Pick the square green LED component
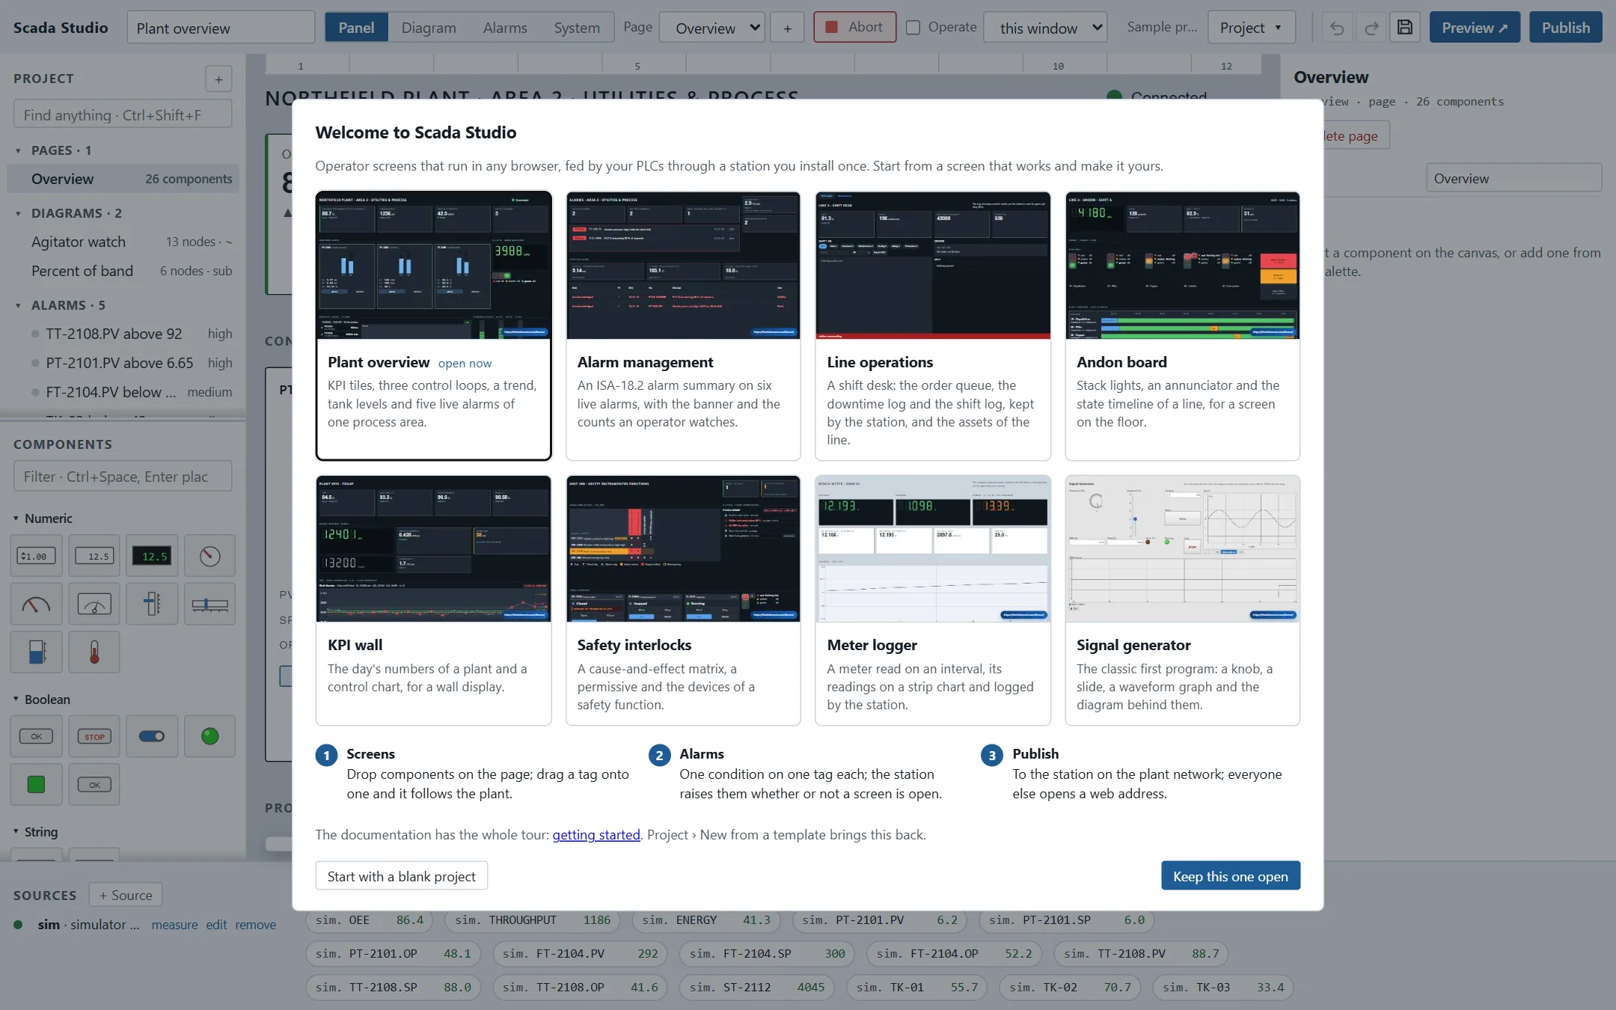Viewport: 1616px width, 1010px height. click(x=36, y=785)
